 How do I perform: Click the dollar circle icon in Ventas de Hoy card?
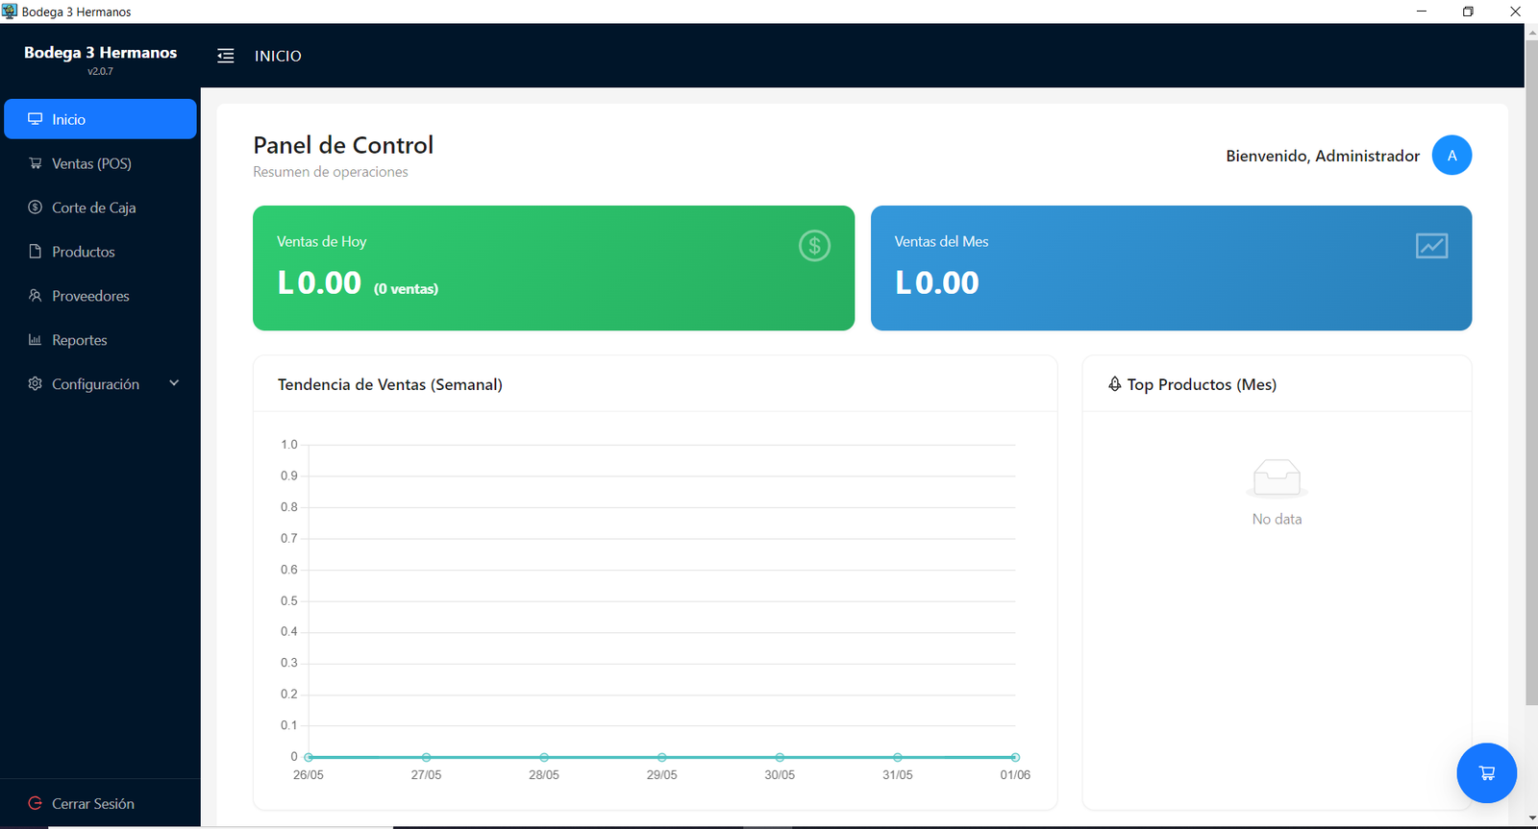pyautogui.click(x=814, y=246)
